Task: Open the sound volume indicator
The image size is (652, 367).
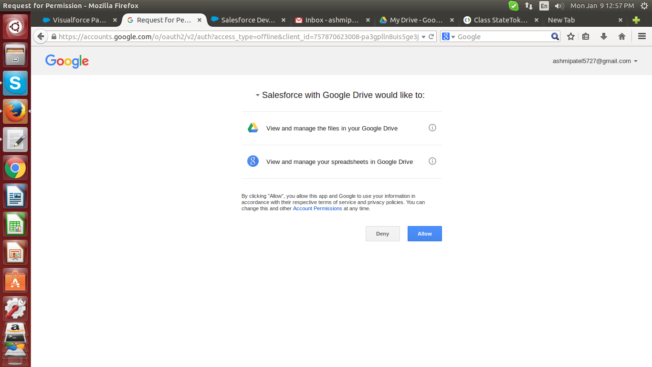Action: 559,6
